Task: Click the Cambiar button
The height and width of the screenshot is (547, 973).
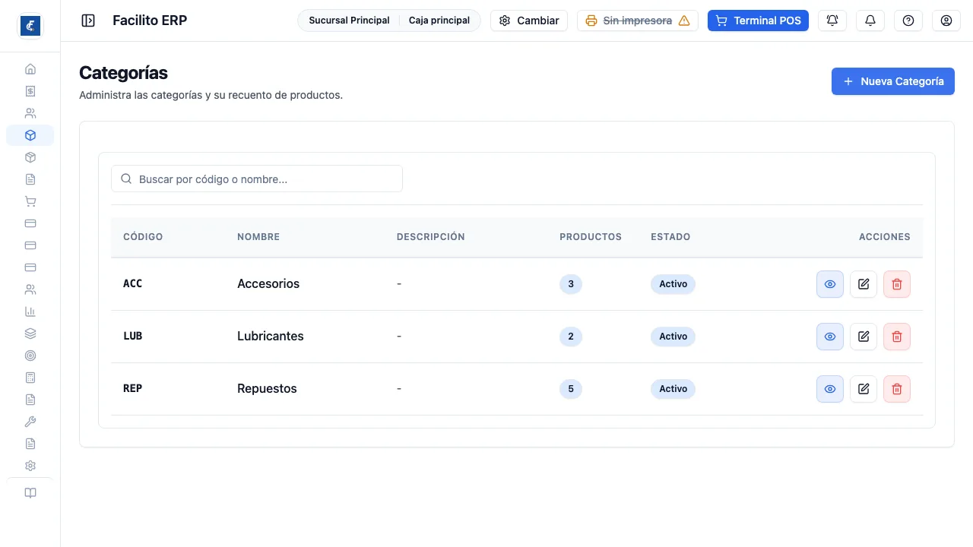Action: 529,21
